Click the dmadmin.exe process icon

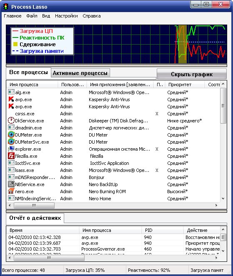(11, 127)
